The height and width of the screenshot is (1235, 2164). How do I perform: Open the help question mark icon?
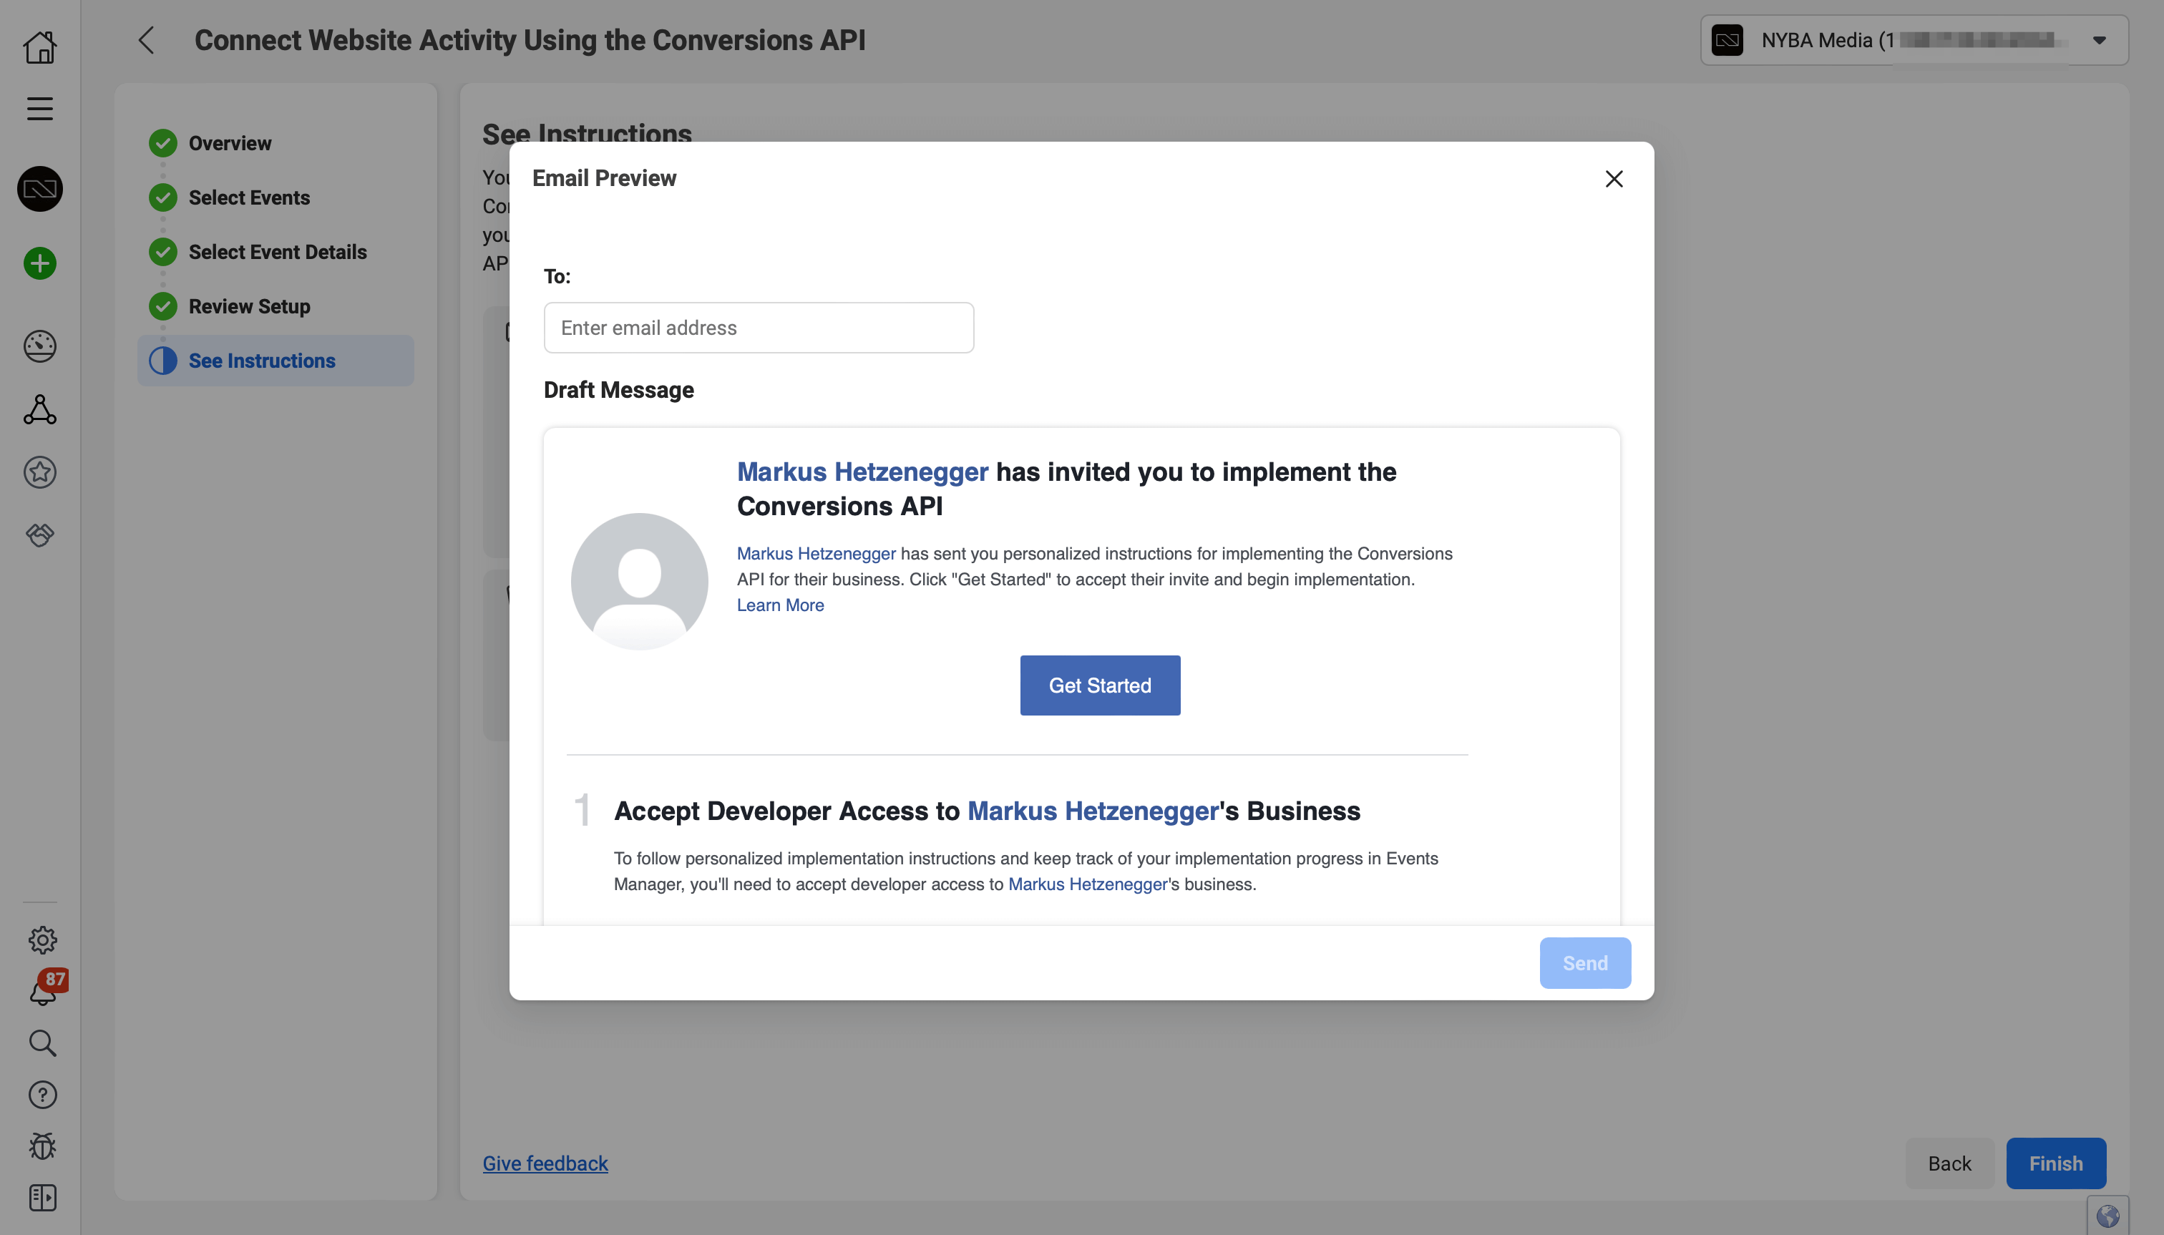pyautogui.click(x=42, y=1094)
